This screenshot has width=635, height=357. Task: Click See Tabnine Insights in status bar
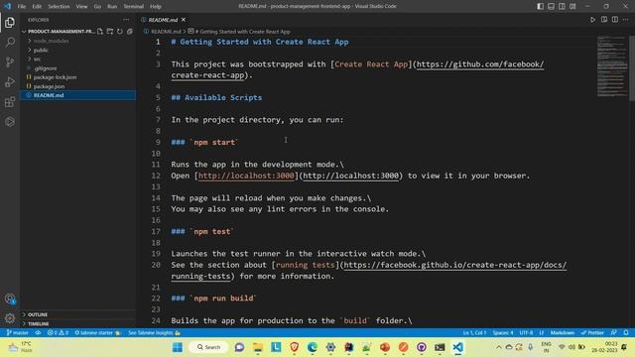tap(154, 333)
